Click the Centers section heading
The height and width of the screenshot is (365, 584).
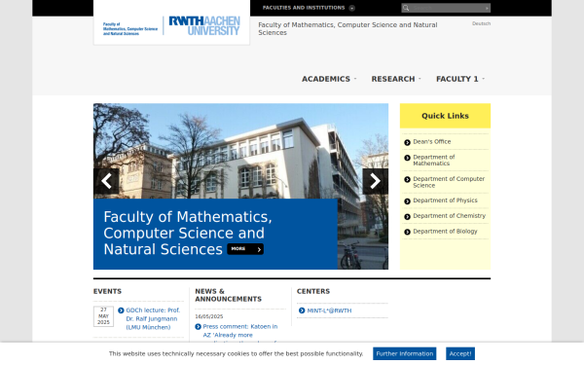point(313,291)
